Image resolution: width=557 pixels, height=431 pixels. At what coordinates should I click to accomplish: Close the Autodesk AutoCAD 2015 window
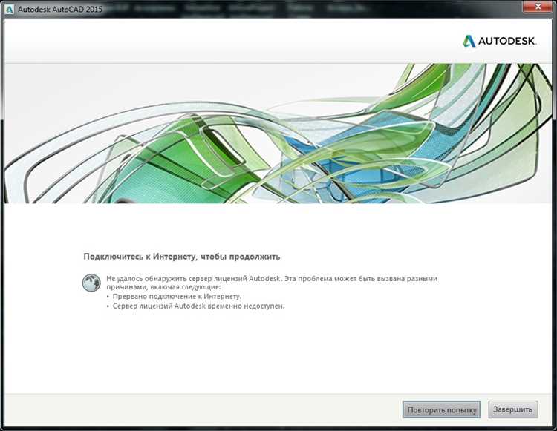coord(538,6)
